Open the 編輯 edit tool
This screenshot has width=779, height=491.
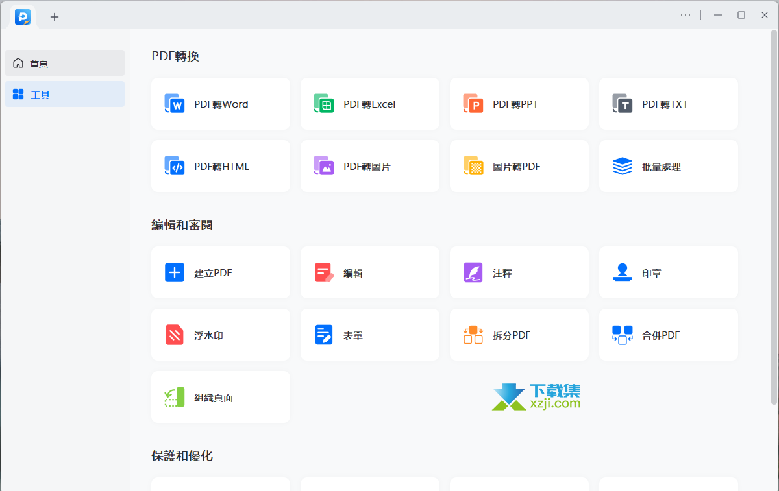[370, 272]
